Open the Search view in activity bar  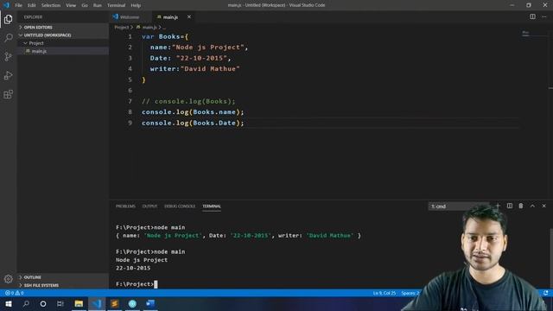tap(8, 38)
